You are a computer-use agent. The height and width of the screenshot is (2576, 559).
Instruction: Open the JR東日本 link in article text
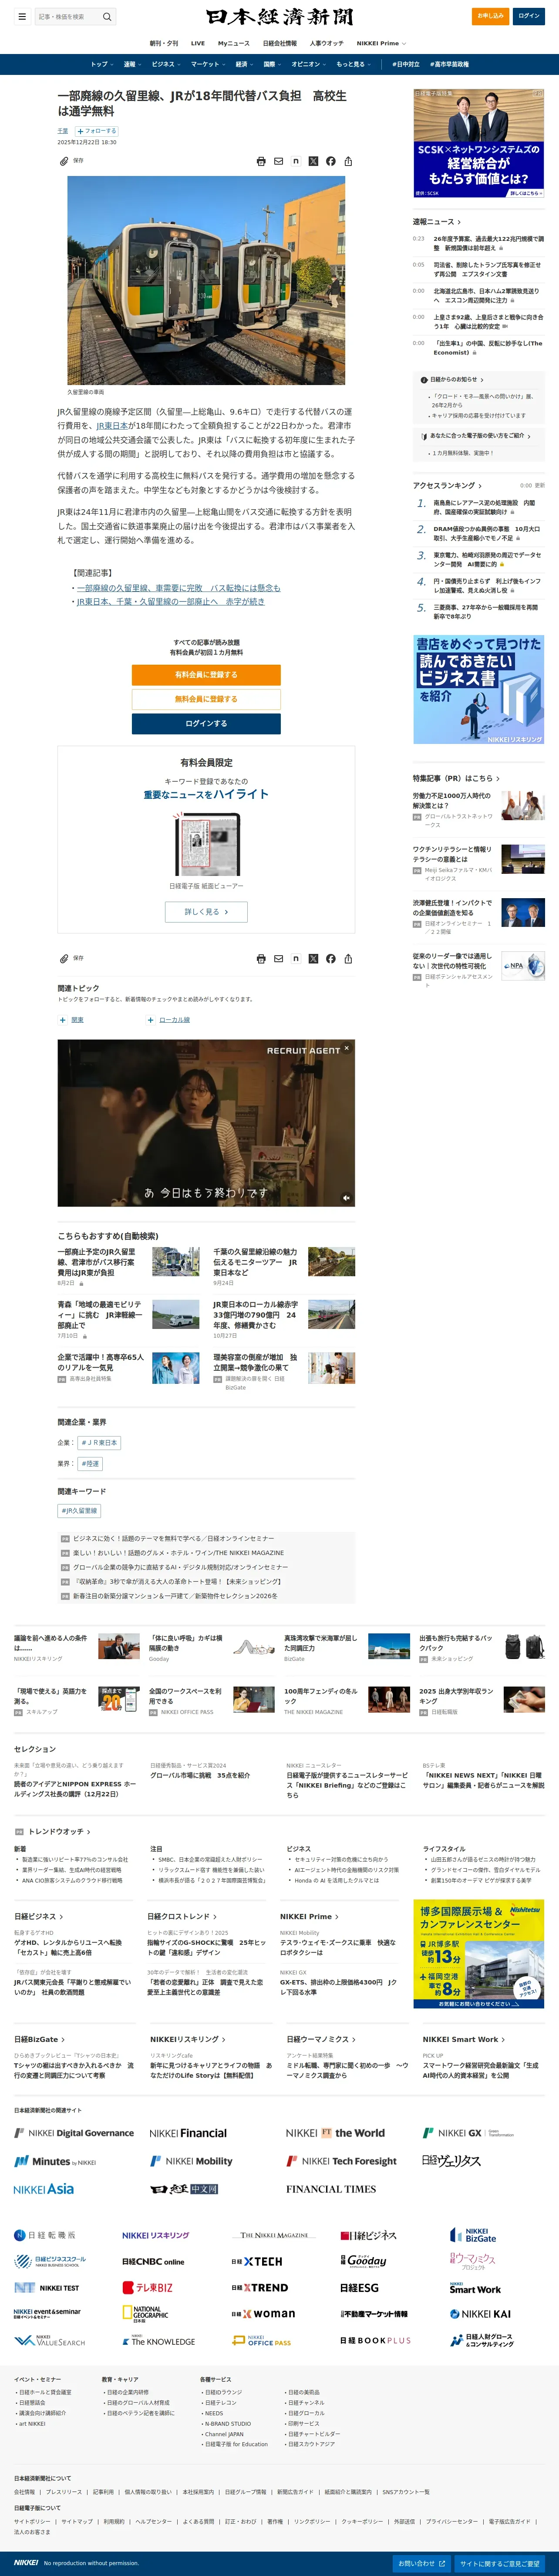pos(112,426)
